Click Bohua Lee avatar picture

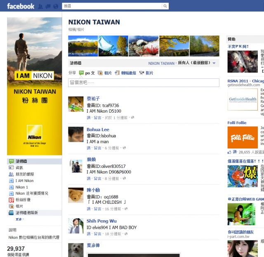point(76,134)
